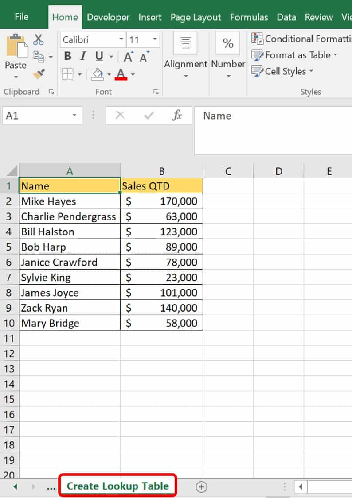Expand the Calibri font name dropdown
The height and width of the screenshot is (498, 352).
(121, 39)
